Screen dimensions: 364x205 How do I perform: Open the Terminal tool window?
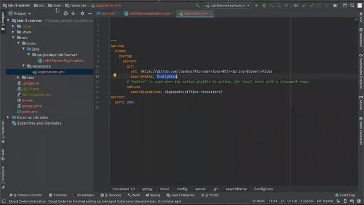pyautogui.click(x=57, y=195)
